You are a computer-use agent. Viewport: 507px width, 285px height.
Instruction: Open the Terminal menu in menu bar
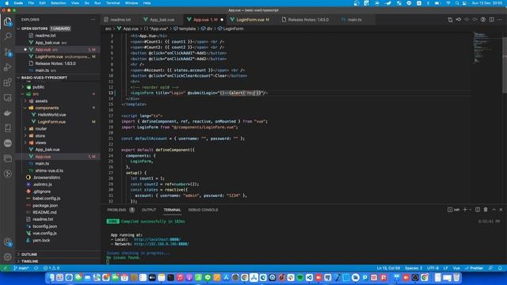[x=112, y=3]
